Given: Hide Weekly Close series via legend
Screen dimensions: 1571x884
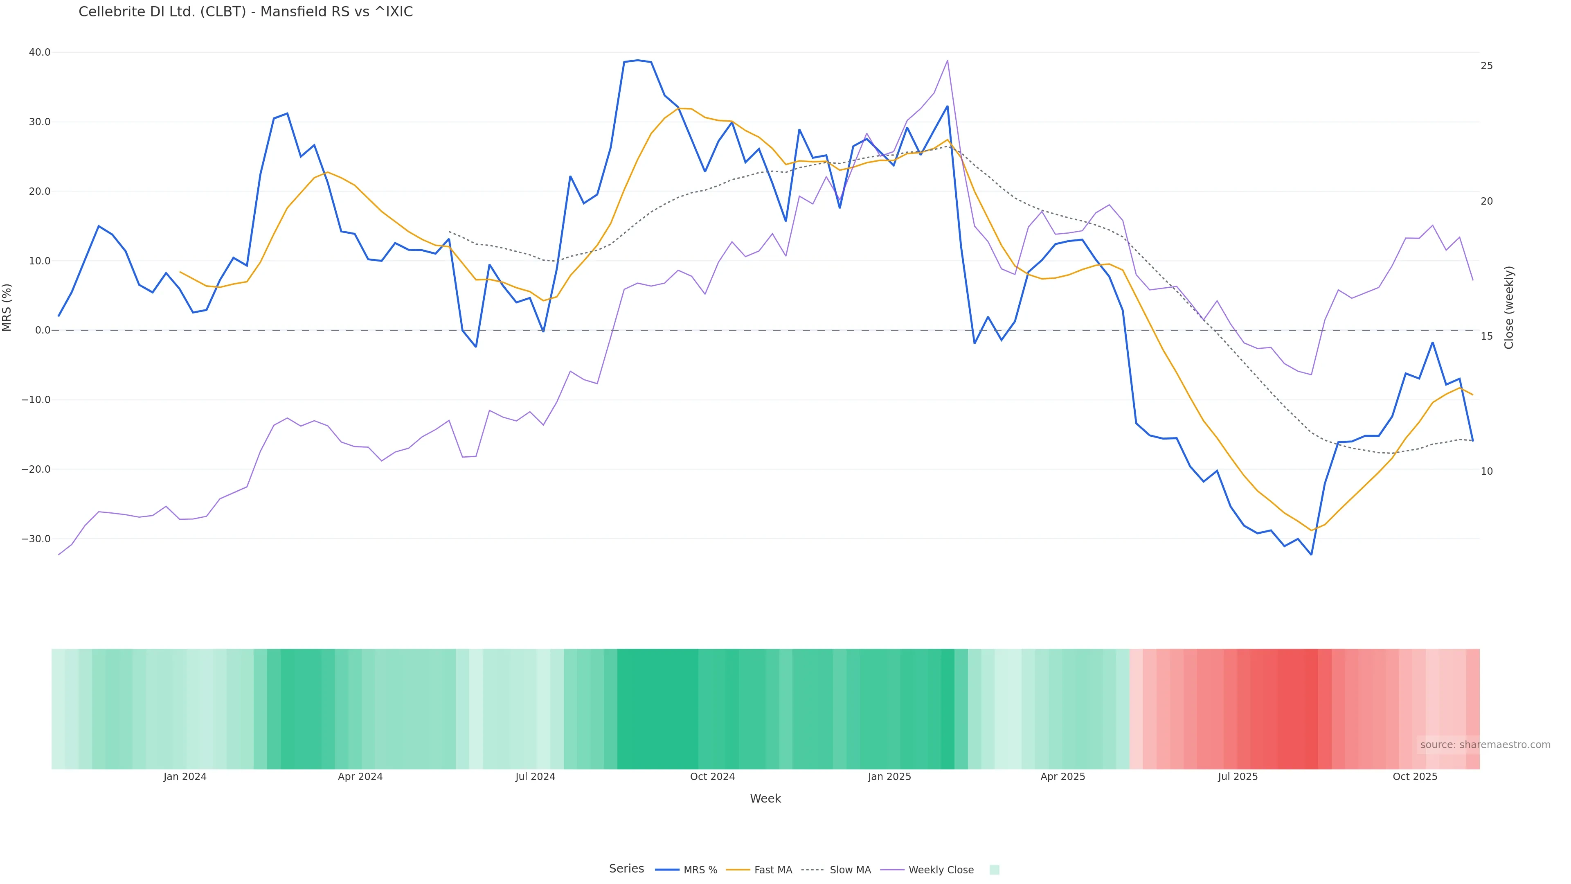Looking at the screenshot, I should 941,870.
